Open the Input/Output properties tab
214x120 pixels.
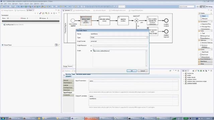click(68, 93)
